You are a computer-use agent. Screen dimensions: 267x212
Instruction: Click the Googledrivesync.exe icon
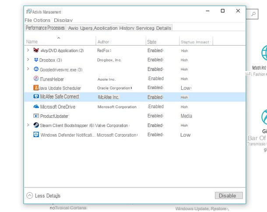pos(36,69)
